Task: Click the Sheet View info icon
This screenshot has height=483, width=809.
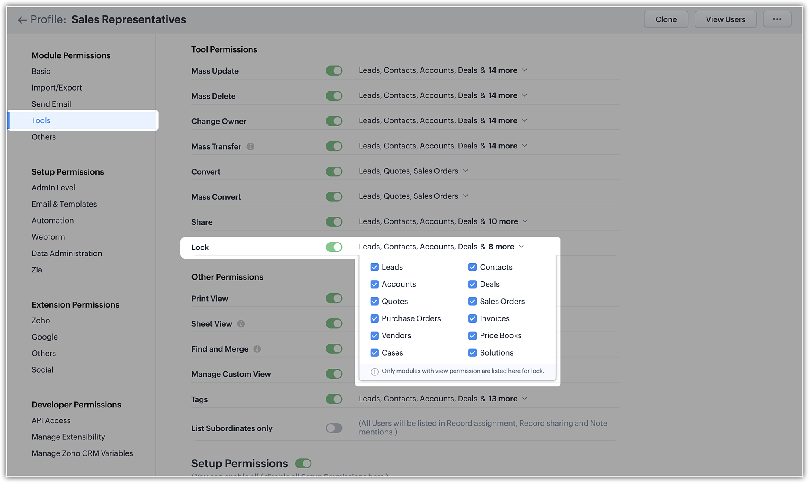Action: (x=241, y=324)
